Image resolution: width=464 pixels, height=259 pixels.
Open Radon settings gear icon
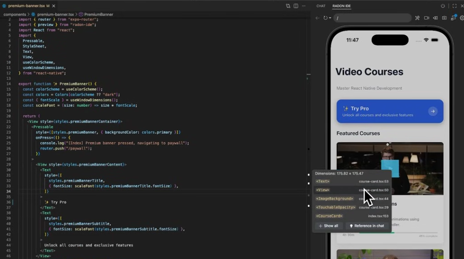[462, 18]
